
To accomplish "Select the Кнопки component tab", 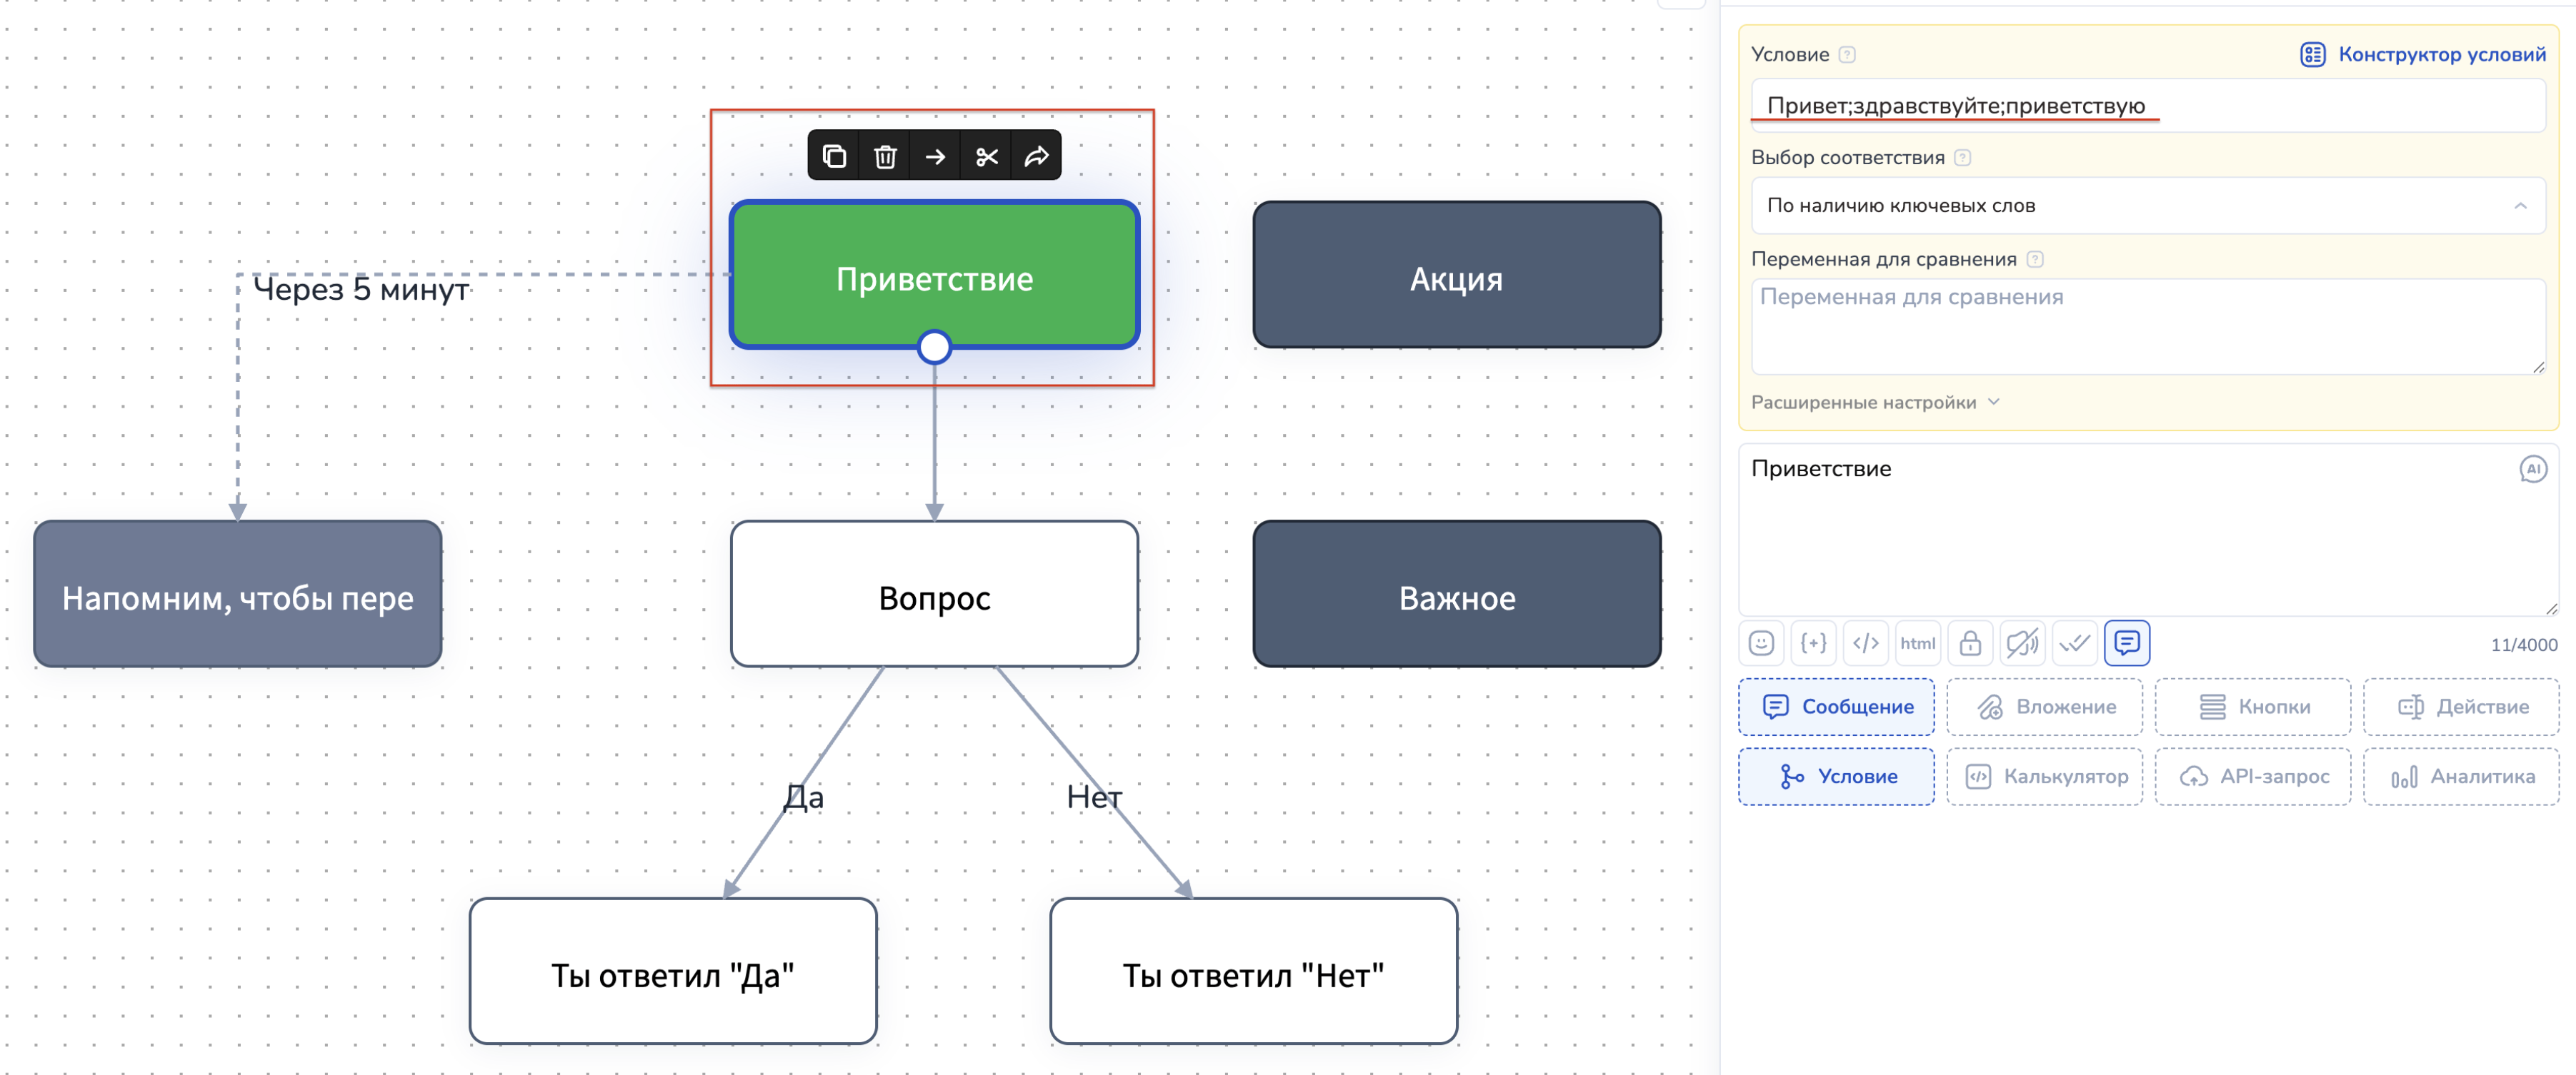I will point(2253,707).
